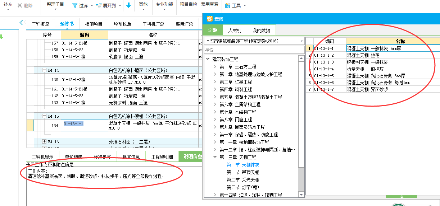440x206 pixels.
Task: Open 工程量明细 bottom tab
Action: pyautogui.click(x=162, y=157)
